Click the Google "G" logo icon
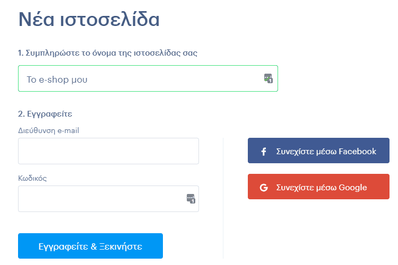Viewport: 398px width, 265px height. pos(264,188)
